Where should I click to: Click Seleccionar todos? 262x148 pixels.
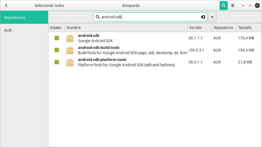click(x=49, y=5)
